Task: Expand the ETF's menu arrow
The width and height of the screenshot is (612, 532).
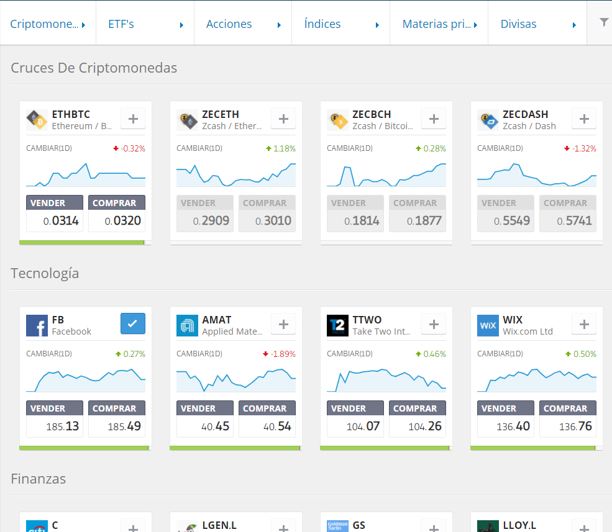Action: point(181,25)
